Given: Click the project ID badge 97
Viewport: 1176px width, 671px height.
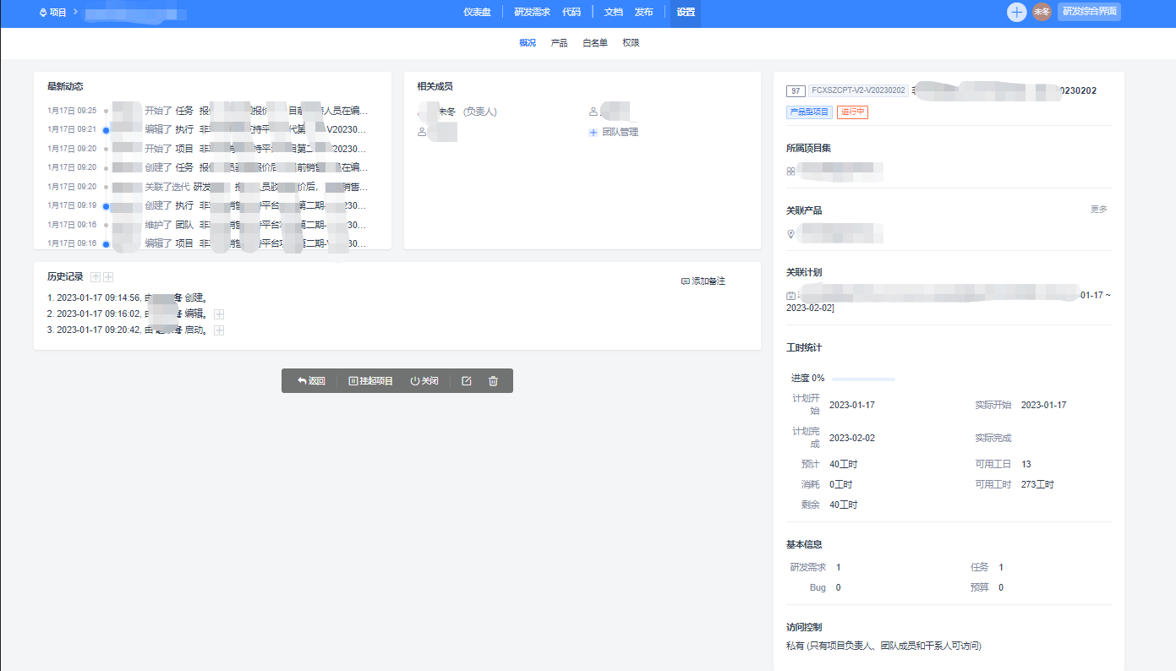Looking at the screenshot, I should 796,90.
